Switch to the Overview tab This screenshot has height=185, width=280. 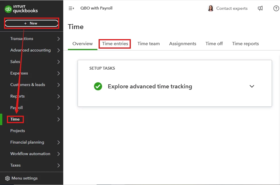coord(83,44)
